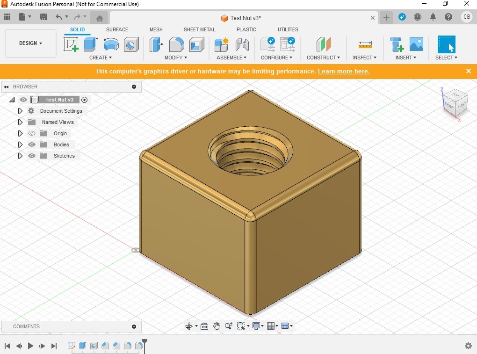Click the Insert Fastener icon
The image size is (477, 354).
[x=397, y=44]
